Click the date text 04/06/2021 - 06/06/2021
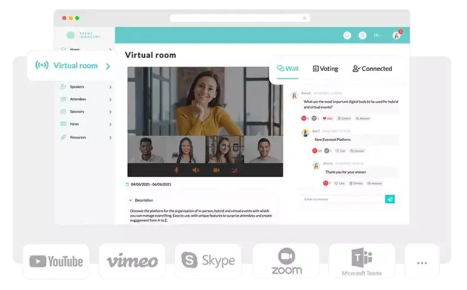The image size is (467, 290). pos(151,184)
